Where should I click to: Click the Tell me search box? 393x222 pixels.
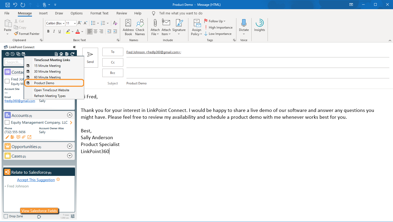tap(181, 13)
